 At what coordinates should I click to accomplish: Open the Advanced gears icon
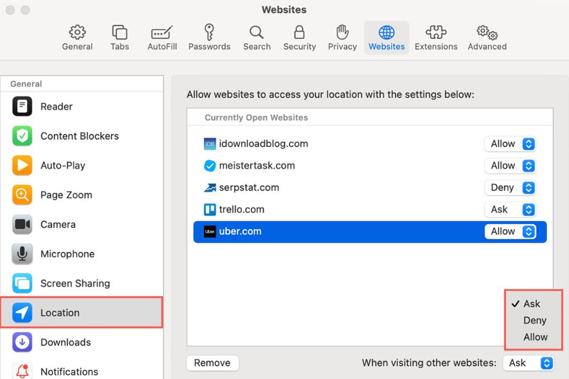(487, 33)
